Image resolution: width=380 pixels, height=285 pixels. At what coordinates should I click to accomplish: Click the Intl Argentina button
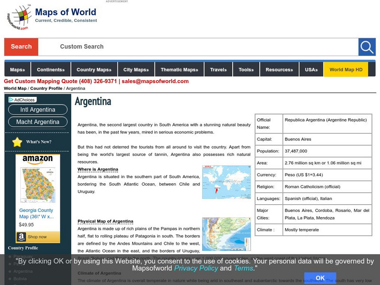(38, 110)
